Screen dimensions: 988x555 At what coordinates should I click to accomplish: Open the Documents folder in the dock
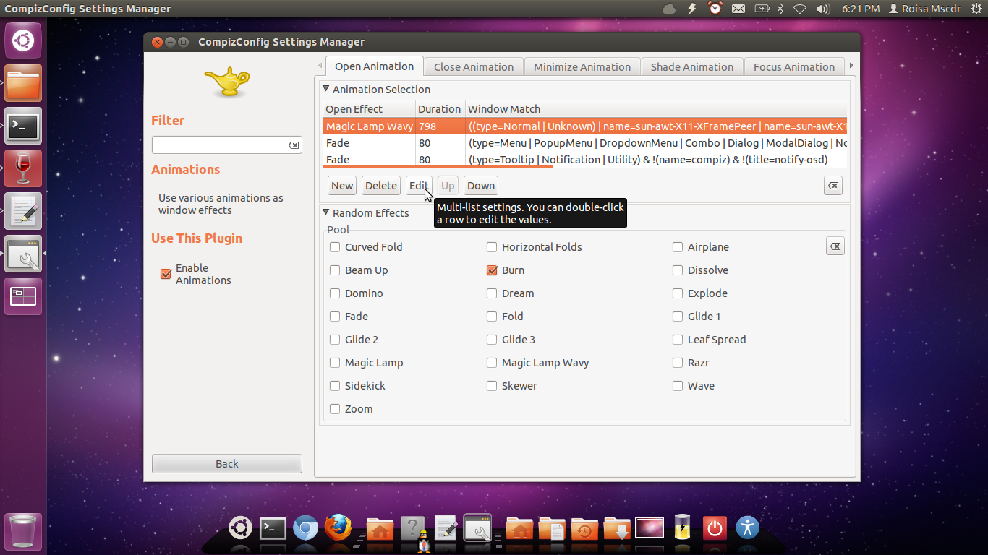552,528
